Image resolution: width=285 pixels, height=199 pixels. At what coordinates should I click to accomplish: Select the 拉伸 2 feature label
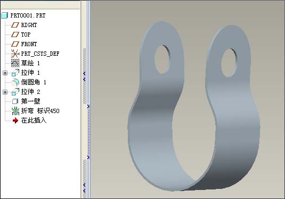click(30, 92)
